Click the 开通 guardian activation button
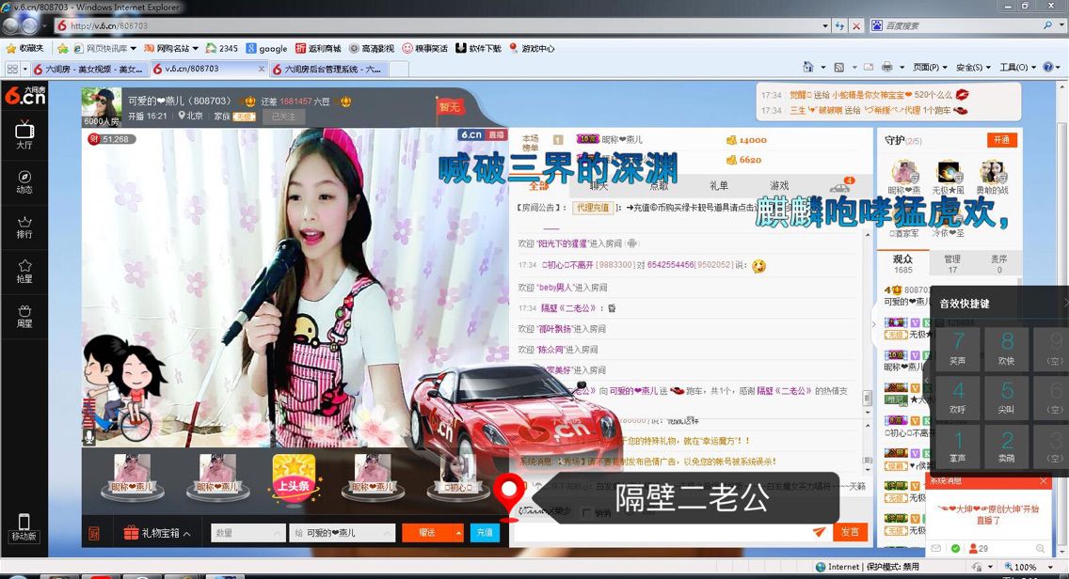 tap(1001, 140)
